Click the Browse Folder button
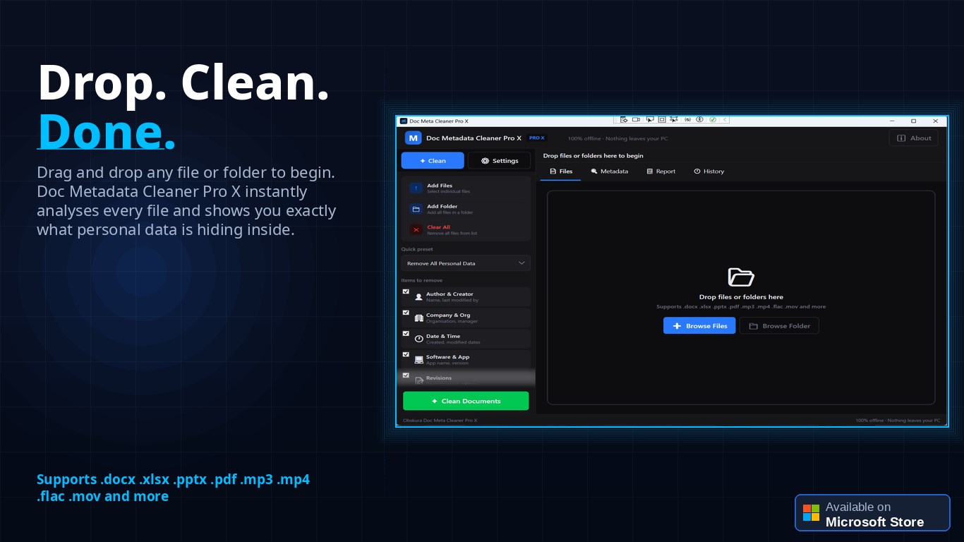964x542 pixels. click(x=779, y=326)
